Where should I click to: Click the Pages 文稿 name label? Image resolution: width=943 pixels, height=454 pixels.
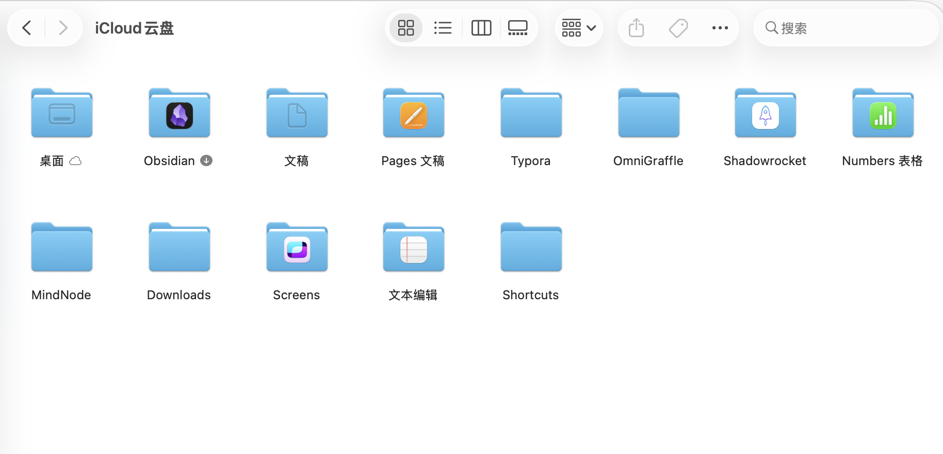click(413, 161)
